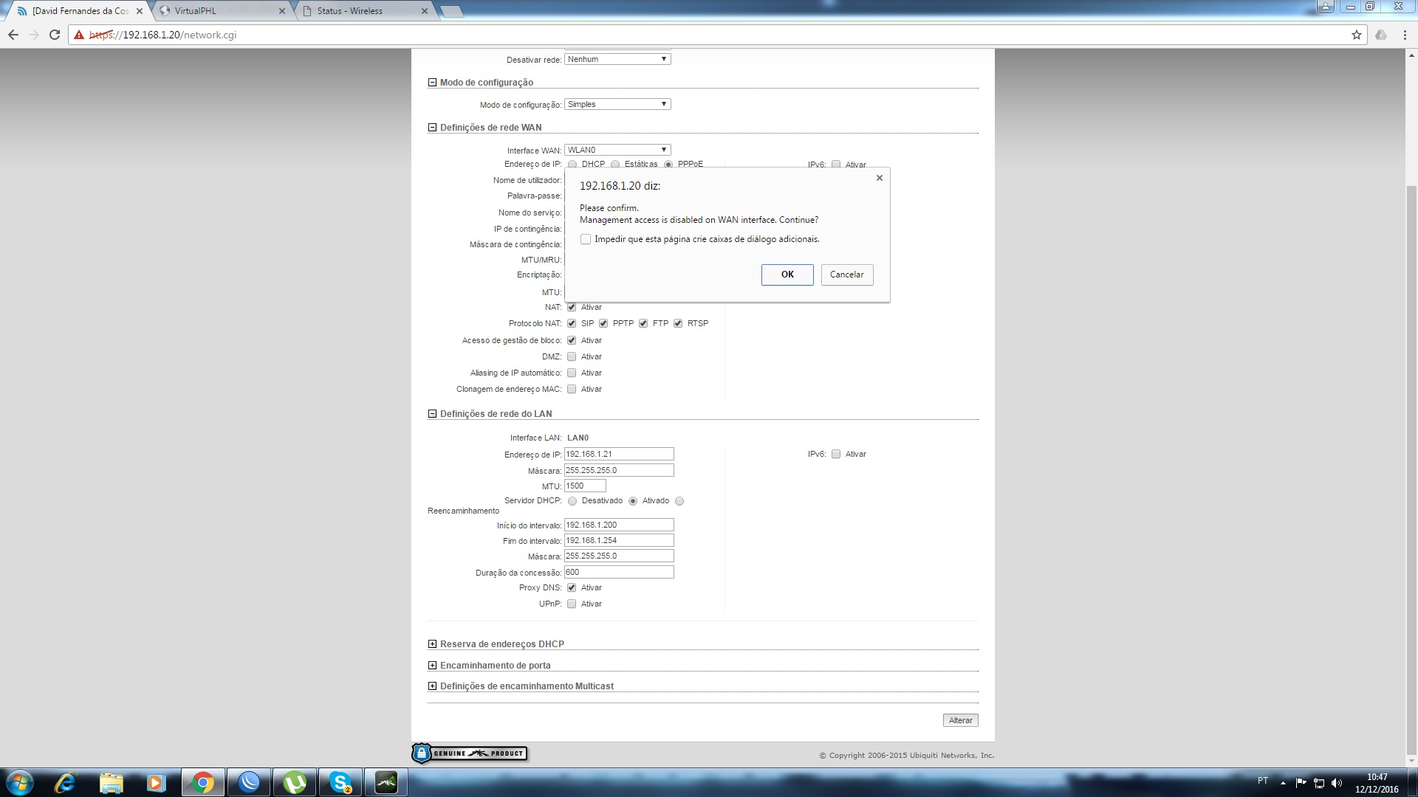Enable the UPnP Ativar checkbox
The width and height of the screenshot is (1418, 797).
(x=572, y=604)
